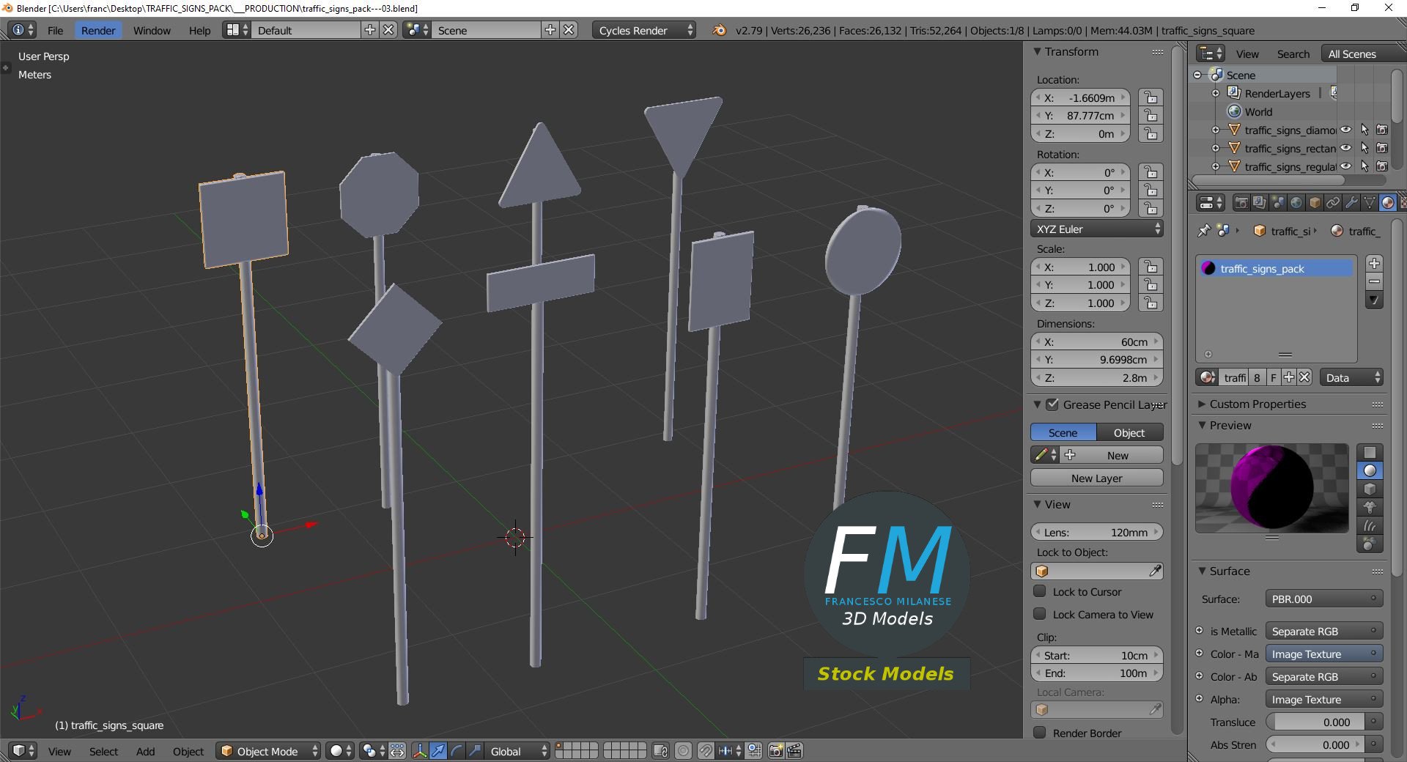Collapse the Scene item in the outliner
1407x762 pixels.
tap(1197, 75)
